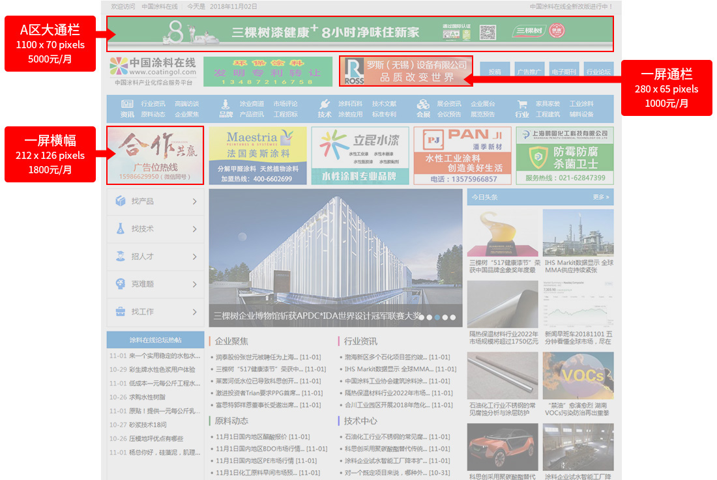Select the first carousel slide dot

pos(422,317)
